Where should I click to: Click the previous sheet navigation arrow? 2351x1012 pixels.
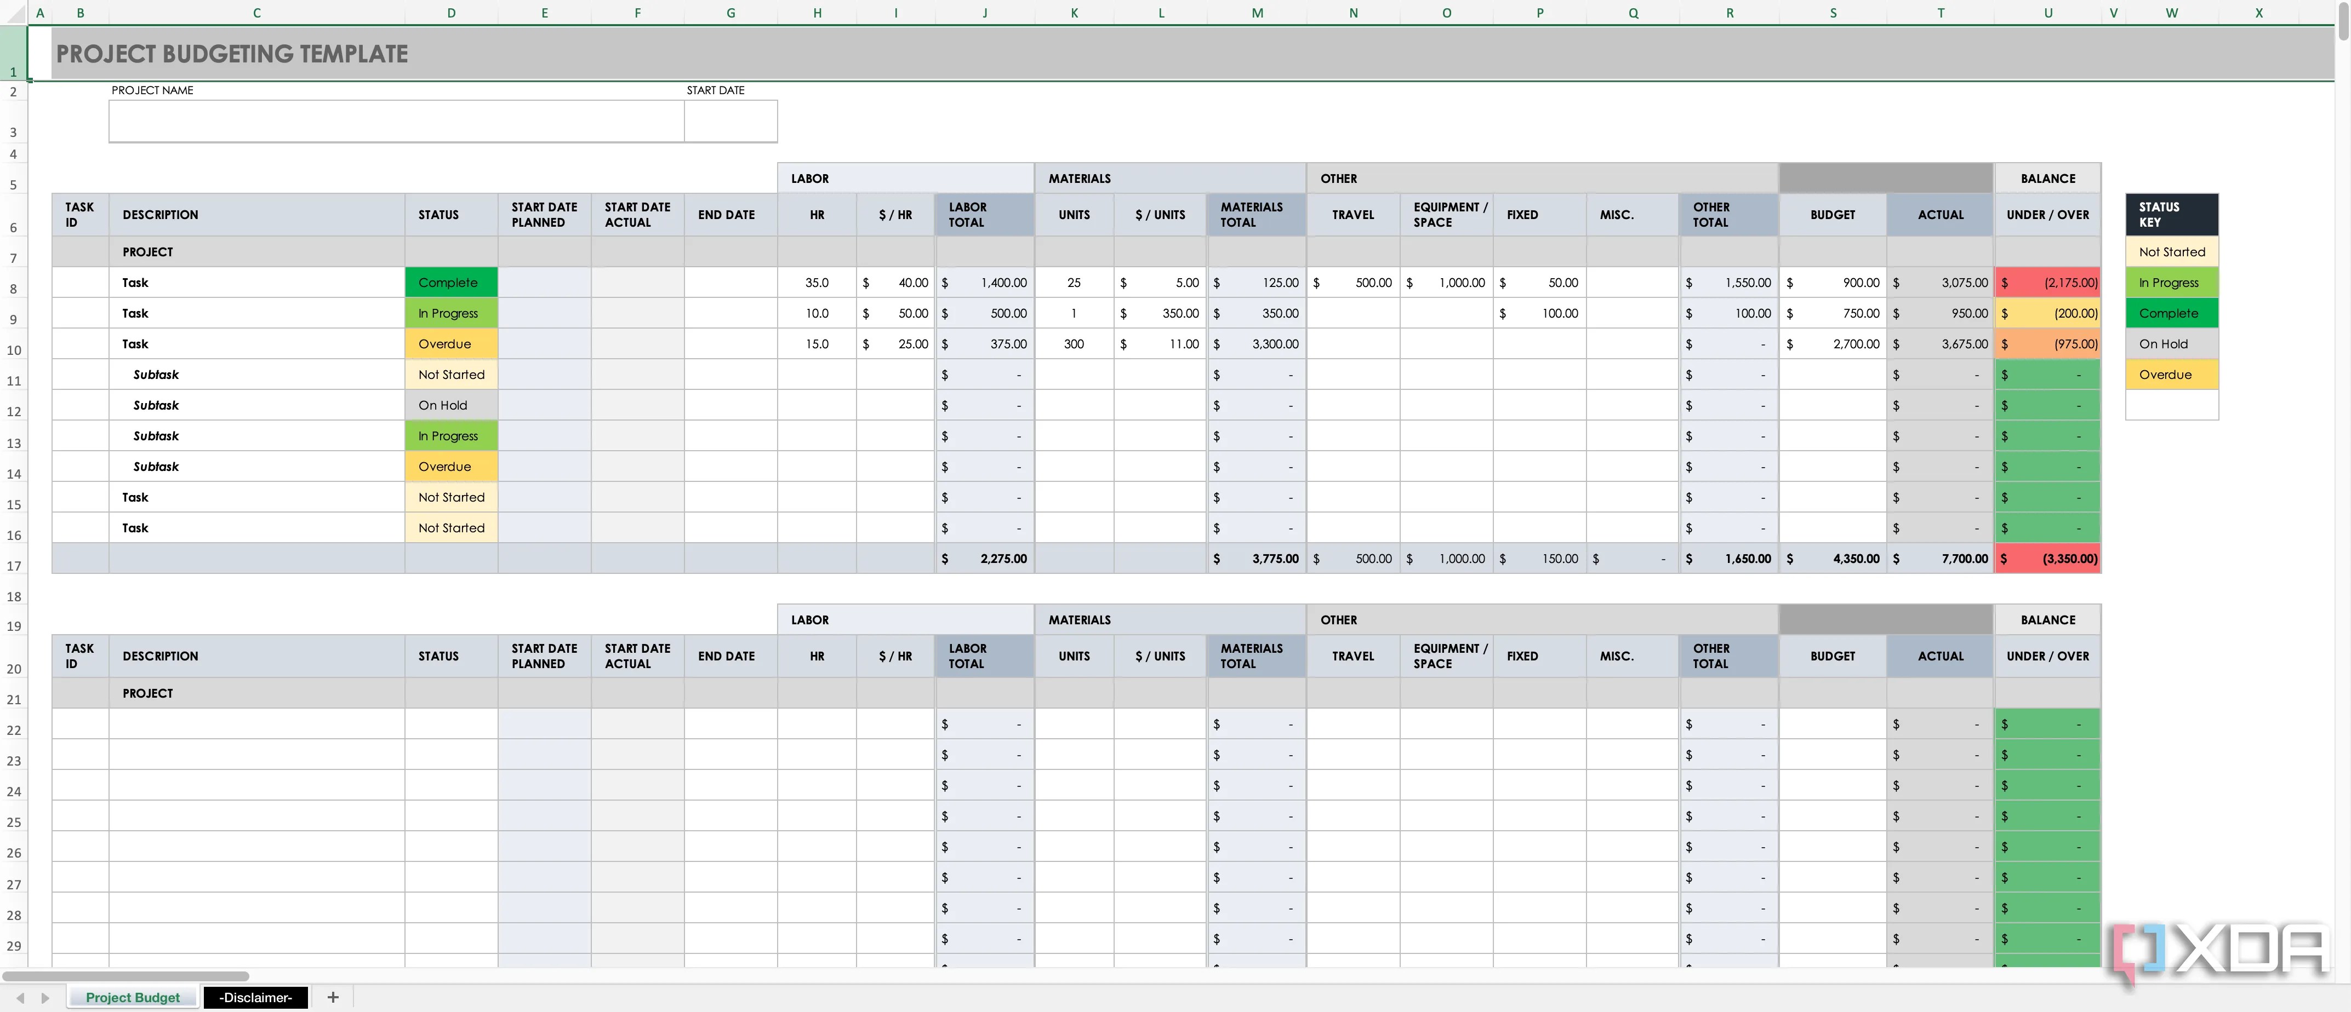(x=20, y=998)
